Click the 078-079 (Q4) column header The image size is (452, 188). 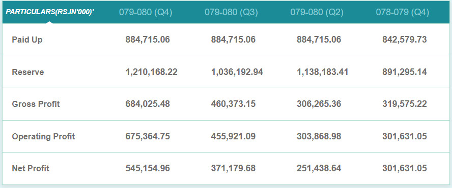tap(403, 12)
